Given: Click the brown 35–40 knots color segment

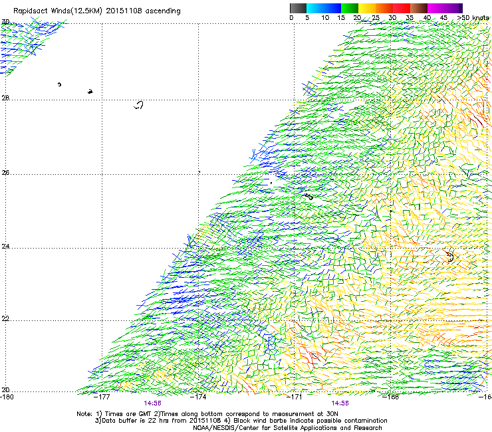Looking at the screenshot, I should (419, 8).
